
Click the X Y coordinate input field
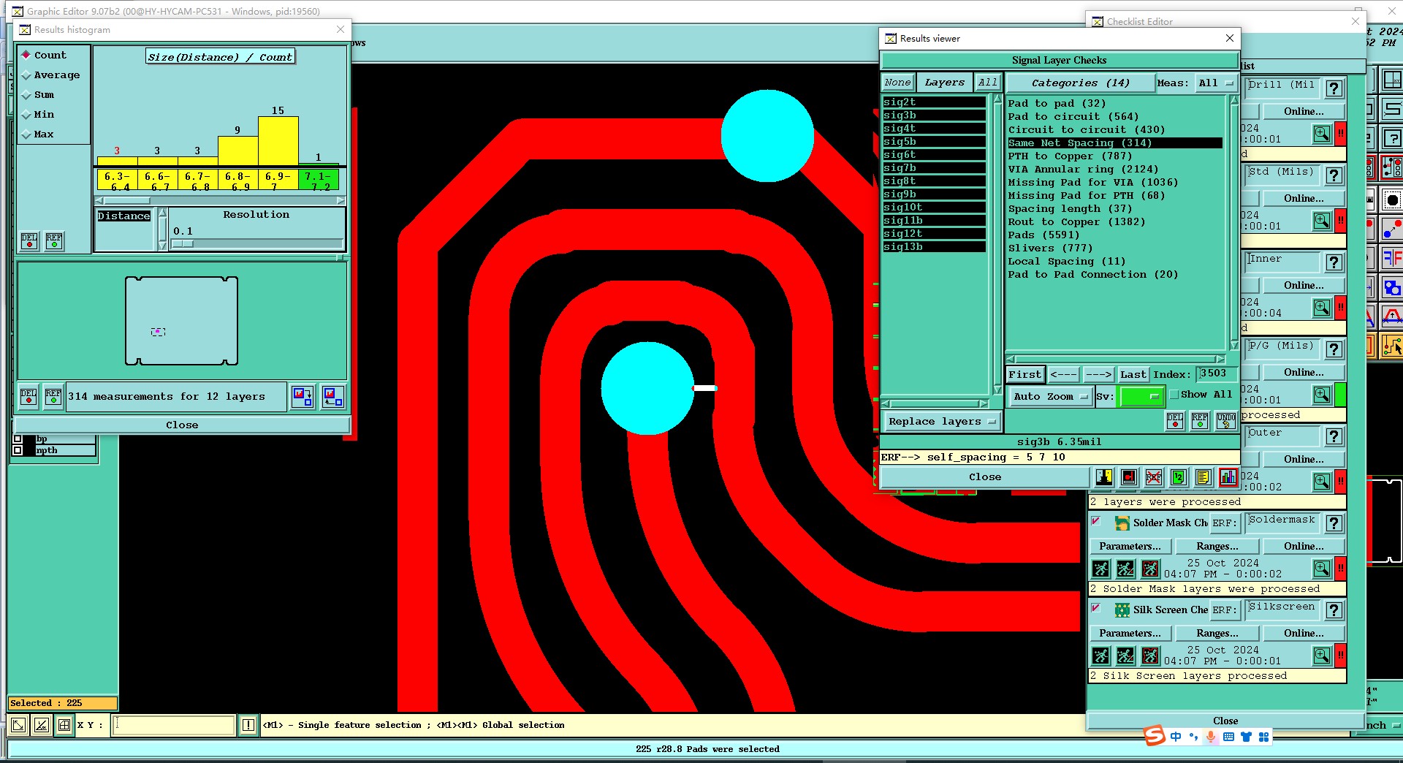[x=175, y=725]
